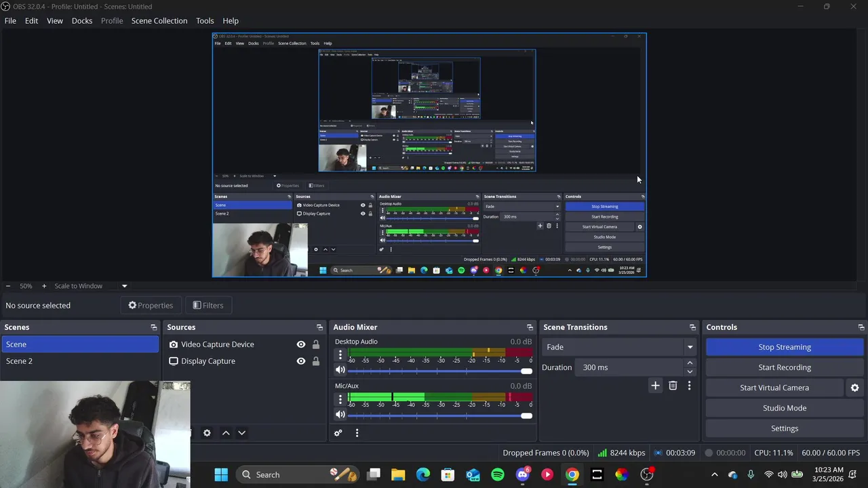This screenshot has height=488, width=868.
Task: Click Start Recording button
Action: [x=785, y=367]
